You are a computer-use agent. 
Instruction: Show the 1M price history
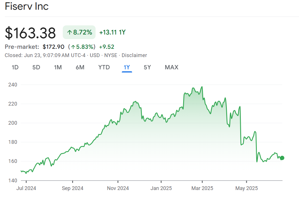coord(58,67)
